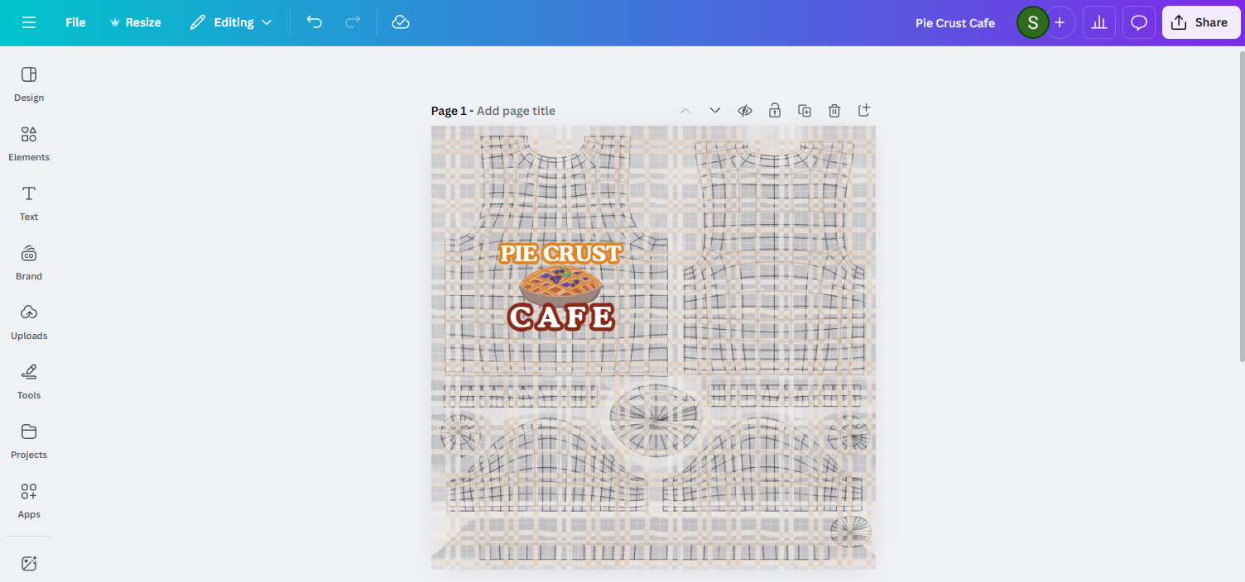Open the Brand kit panel
1245x582 pixels.
coord(29,262)
